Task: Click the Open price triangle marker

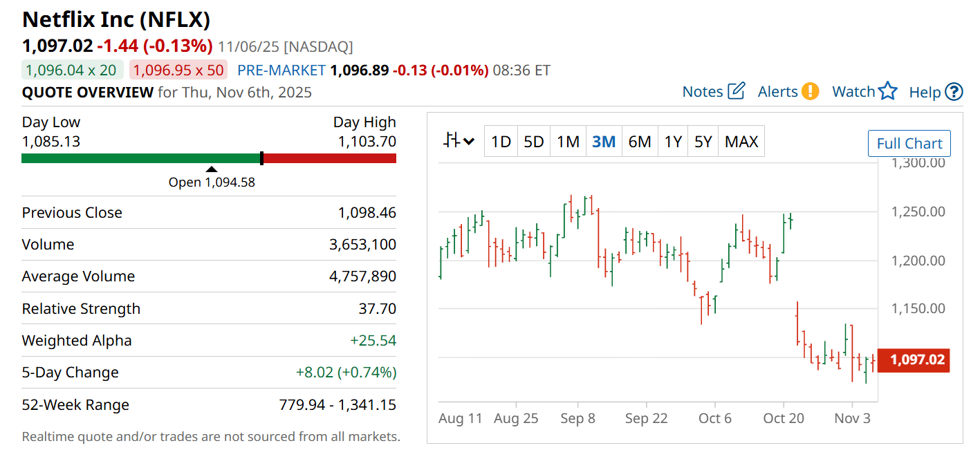Action: [212, 169]
